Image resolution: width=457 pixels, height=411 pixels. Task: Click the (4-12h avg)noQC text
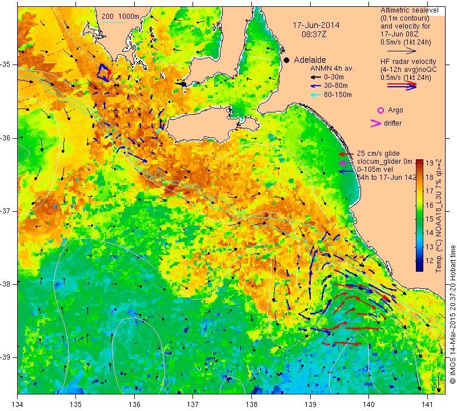point(408,70)
